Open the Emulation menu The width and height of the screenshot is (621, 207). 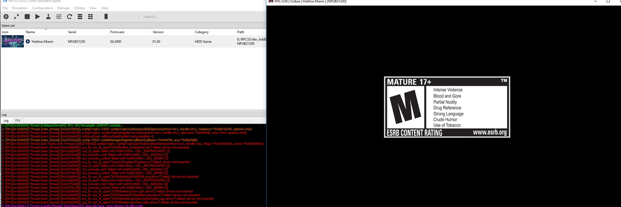[x=20, y=8]
